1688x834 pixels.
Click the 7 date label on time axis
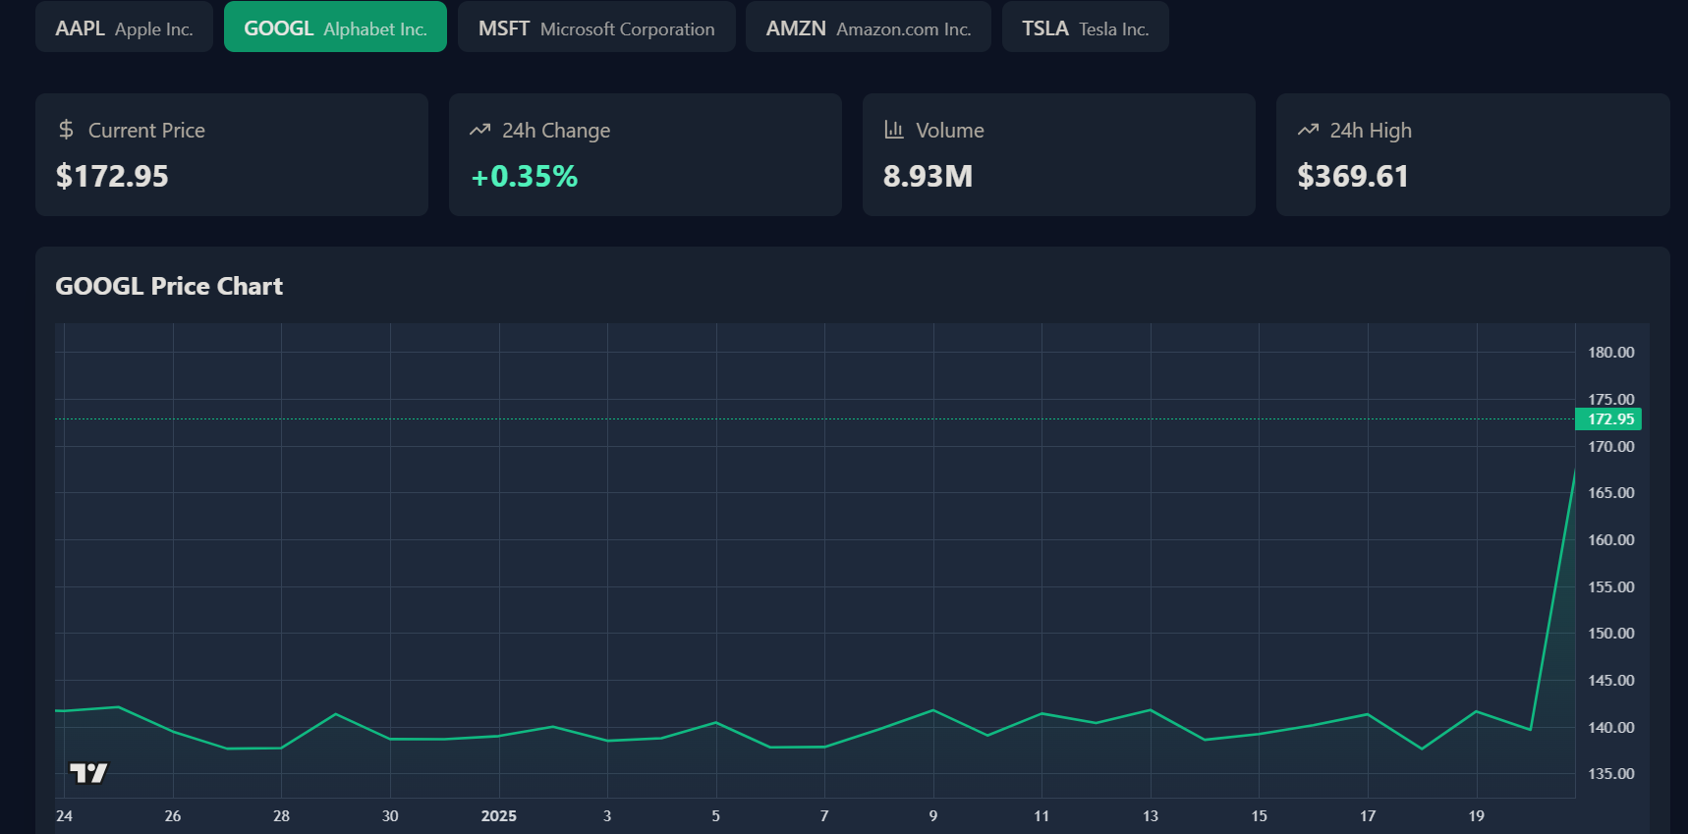[x=824, y=815]
